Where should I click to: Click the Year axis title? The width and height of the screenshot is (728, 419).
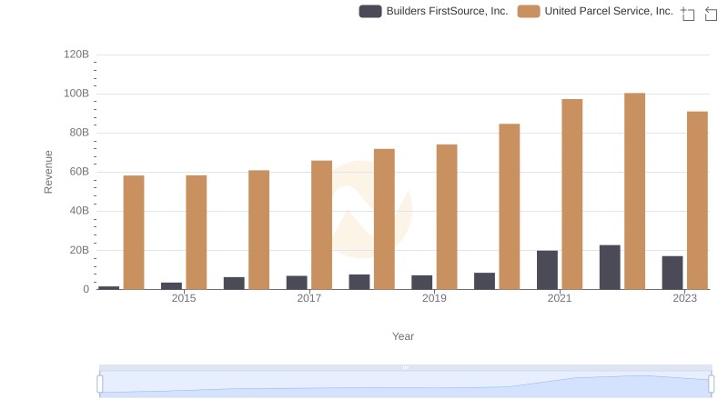403,336
